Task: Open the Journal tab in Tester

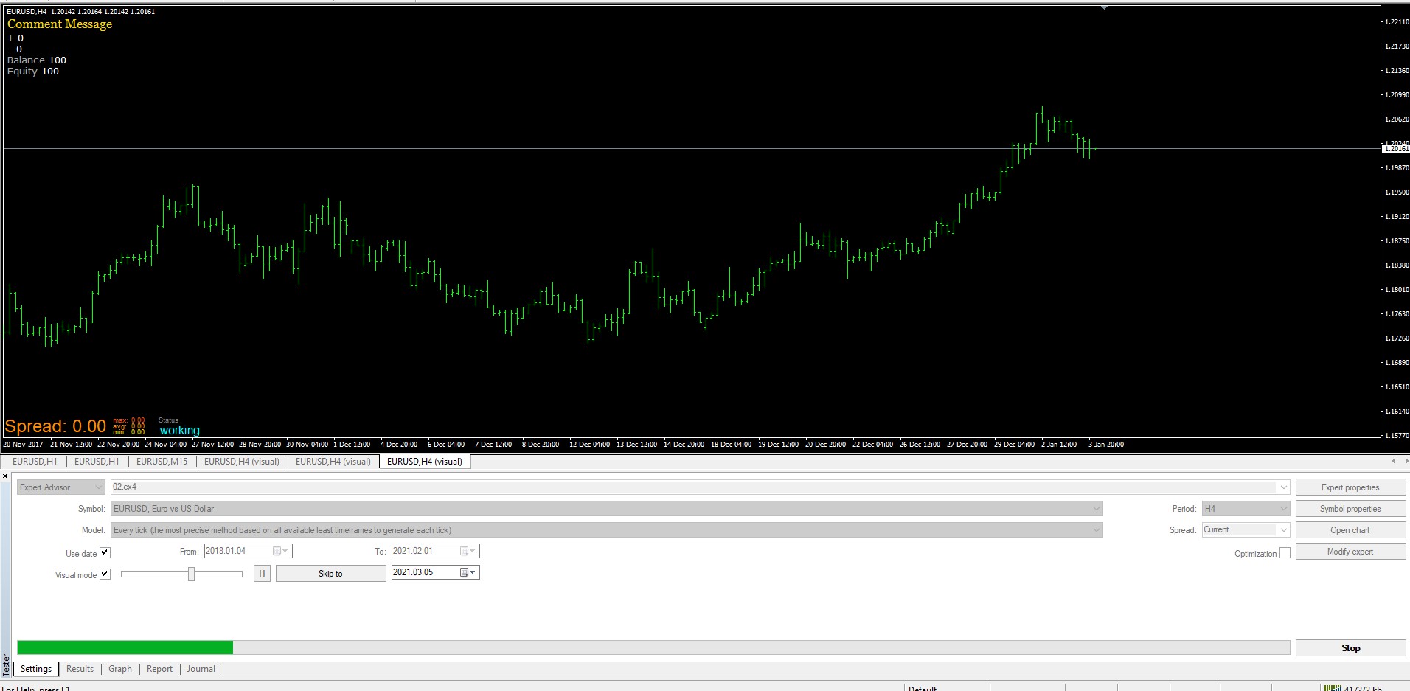Action: 201,669
